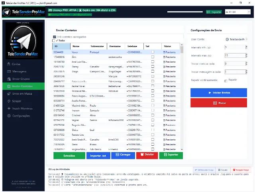
Task: Click the Contas person icon
Action: pos(9,64)
